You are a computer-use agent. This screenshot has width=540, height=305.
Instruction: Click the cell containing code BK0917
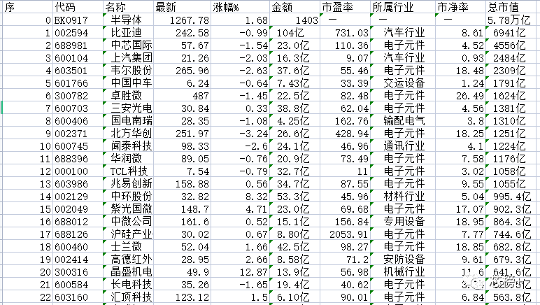point(78,20)
